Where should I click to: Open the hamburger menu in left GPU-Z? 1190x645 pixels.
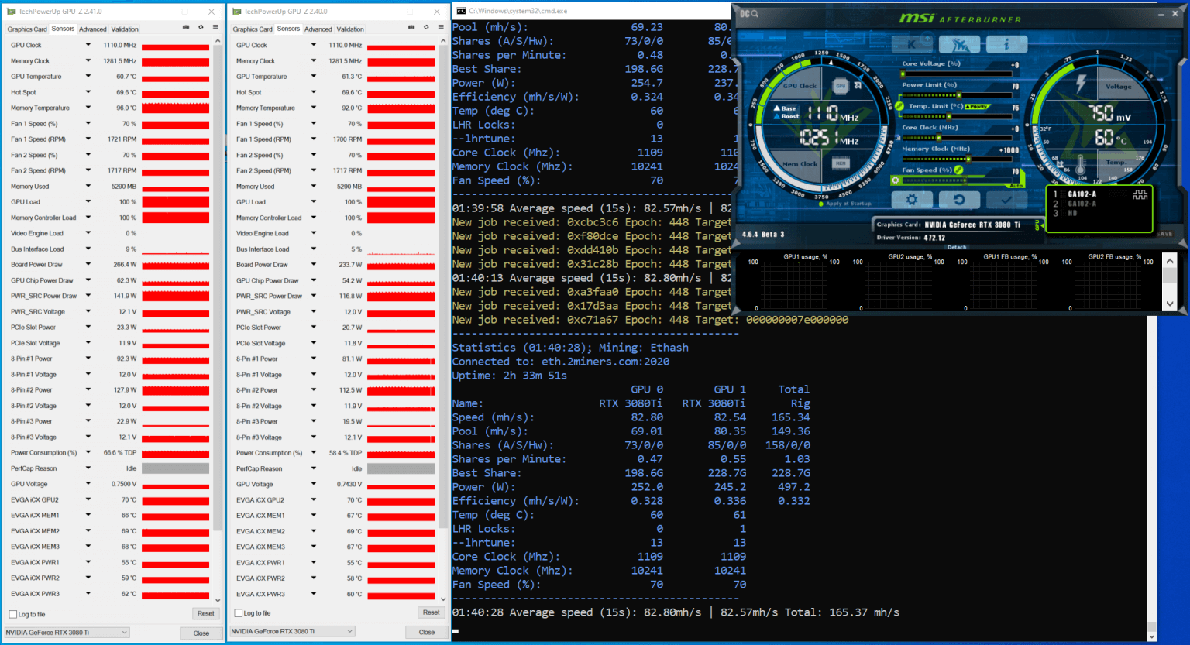(215, 26)
